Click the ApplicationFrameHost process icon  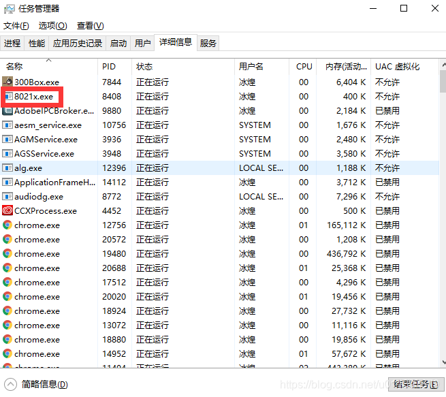(x=7, y=182)
